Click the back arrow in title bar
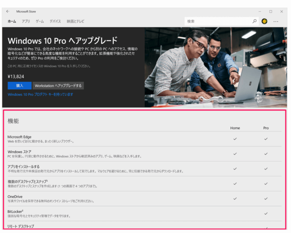Screen dimensions: 291x233 pos(8,11)
